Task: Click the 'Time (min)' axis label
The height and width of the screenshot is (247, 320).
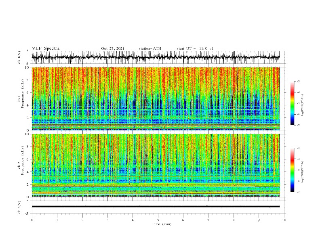Action: point(162,224)
